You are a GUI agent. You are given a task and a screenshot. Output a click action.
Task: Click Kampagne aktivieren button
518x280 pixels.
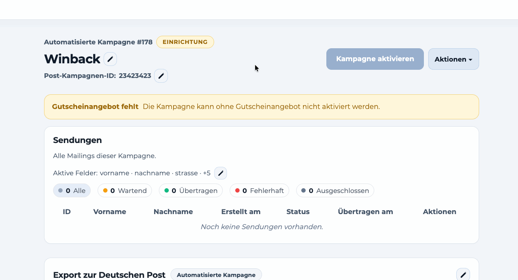[375, 59]
